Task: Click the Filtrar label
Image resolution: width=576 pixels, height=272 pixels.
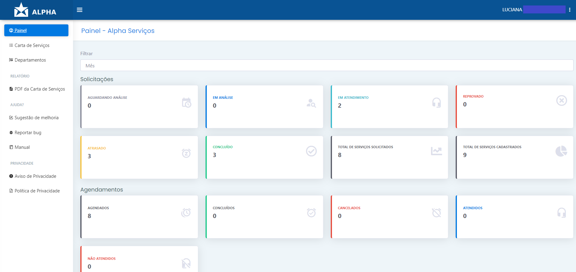Action: [x=86, y=54]
